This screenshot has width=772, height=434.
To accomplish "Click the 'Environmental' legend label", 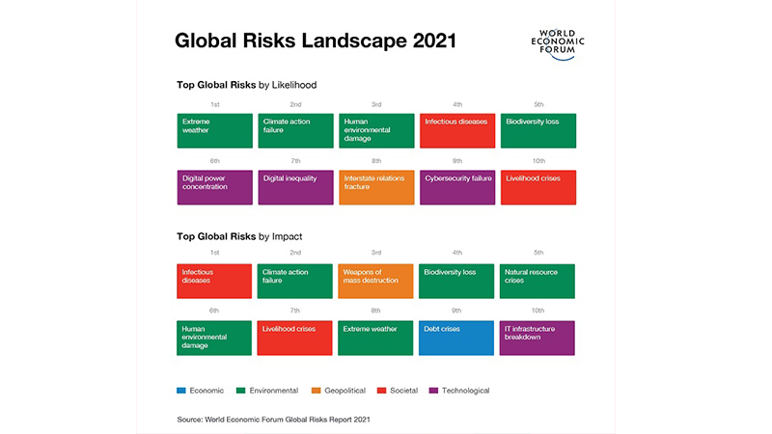I will 274,391.
